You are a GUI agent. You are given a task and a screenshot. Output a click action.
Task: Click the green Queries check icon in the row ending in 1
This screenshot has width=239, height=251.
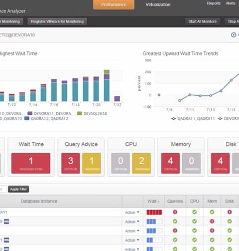(175, 240)
